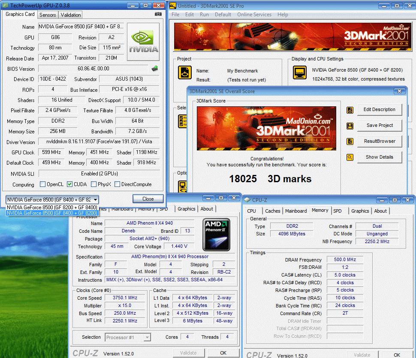Viewport: 416px width, 358px height.
Task: Click the GPU-Z screenshot camera icon
Action: pos(158,14)
